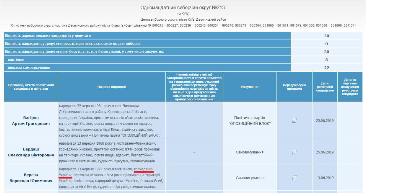Screen dimensions: 410x193
Task: Click the 'Дата реєстрації кандидатом' column header
Action: [325, 87]
